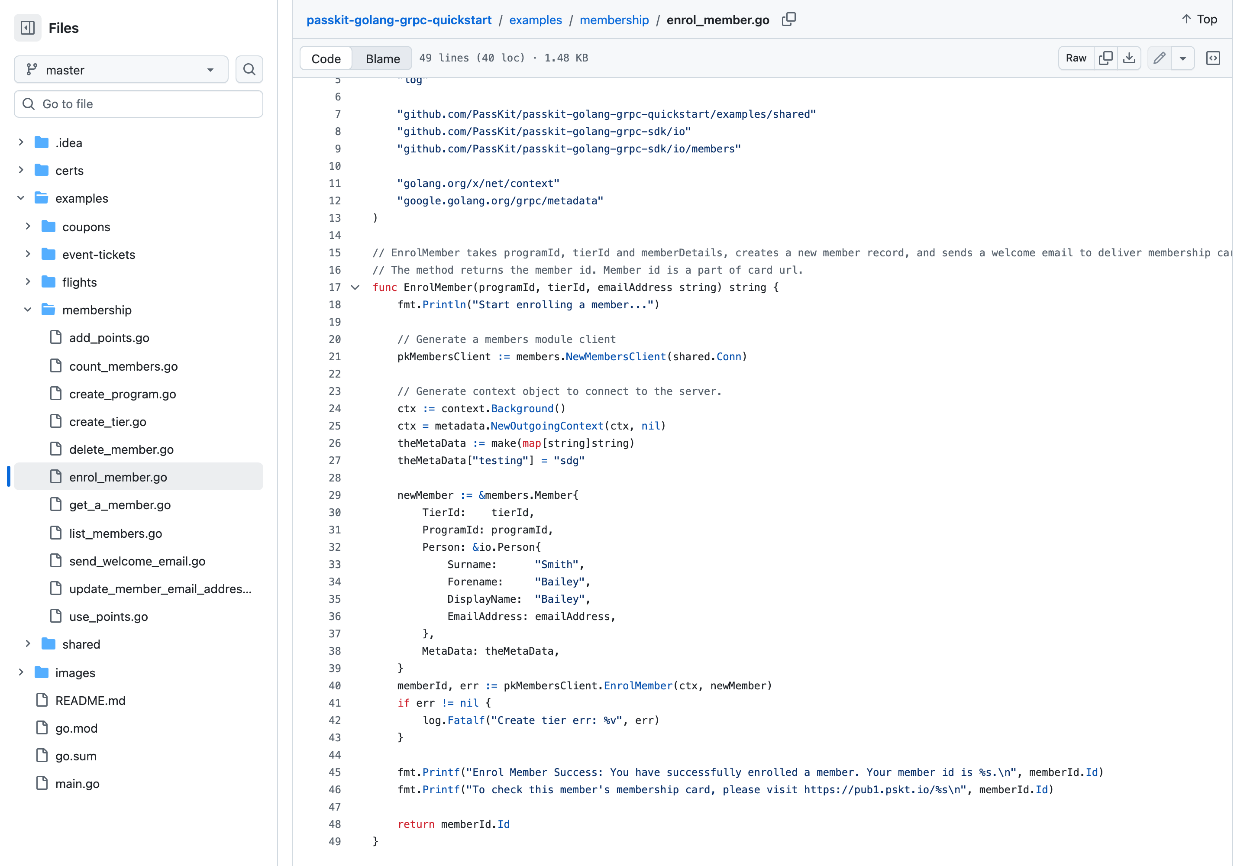Open passkit-golang-grpc-quickstart breadcrumb link

coord(399,20)
